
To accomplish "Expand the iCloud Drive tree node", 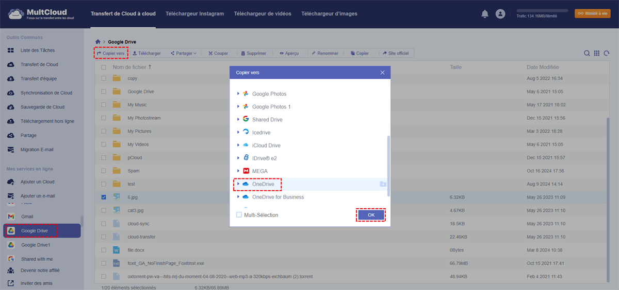I will click(x=238, y=146).
